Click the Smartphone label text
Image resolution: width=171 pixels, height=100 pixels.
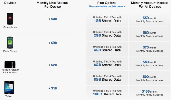pos(10,27)
